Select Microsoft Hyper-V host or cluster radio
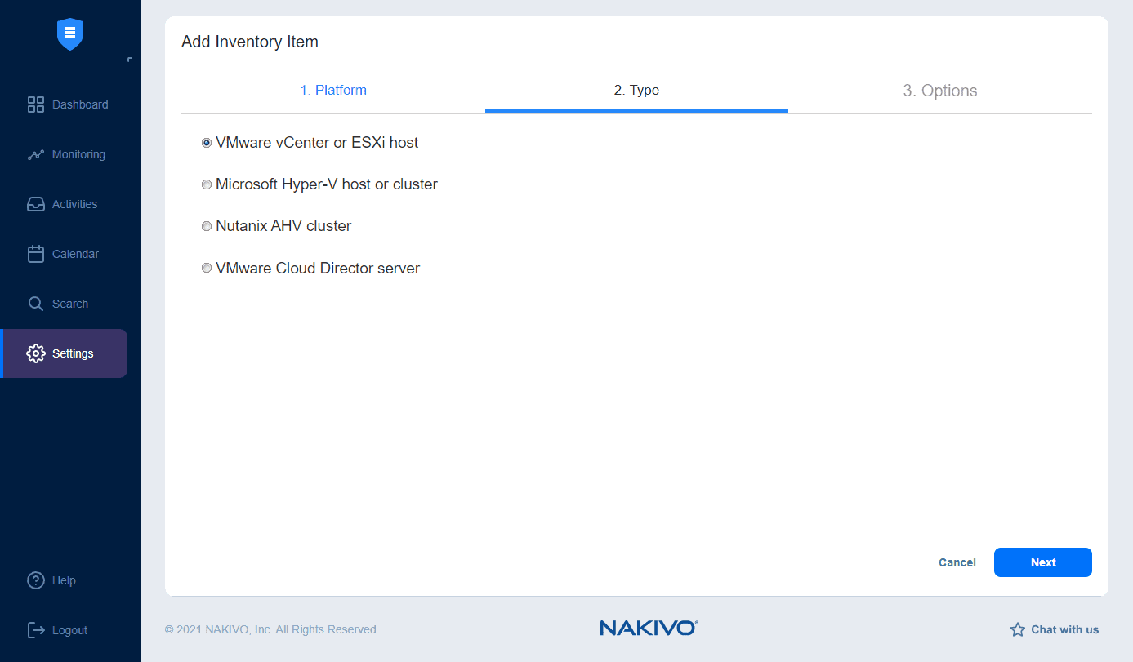 (207, 184)
